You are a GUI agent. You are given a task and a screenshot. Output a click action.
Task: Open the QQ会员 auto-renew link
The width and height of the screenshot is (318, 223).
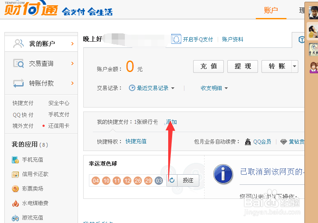coord(262,142)
